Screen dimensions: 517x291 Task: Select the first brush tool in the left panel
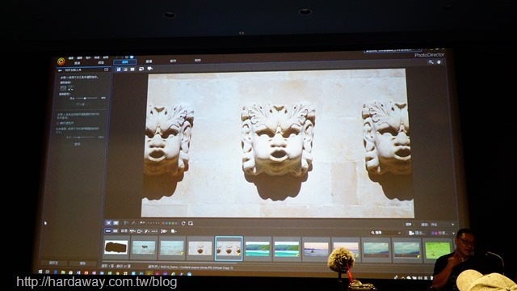[63, 88]
